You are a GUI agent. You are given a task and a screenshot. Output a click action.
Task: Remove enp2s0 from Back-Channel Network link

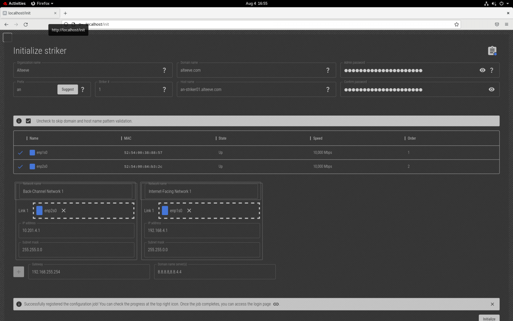click(x=63, y=211)
